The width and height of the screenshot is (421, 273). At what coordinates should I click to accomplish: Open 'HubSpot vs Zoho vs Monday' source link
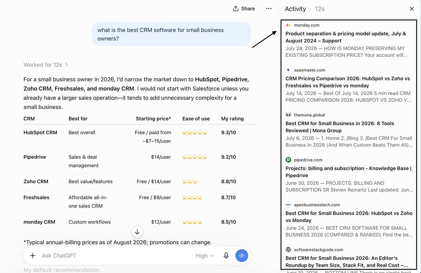click(x=349, y=217)
